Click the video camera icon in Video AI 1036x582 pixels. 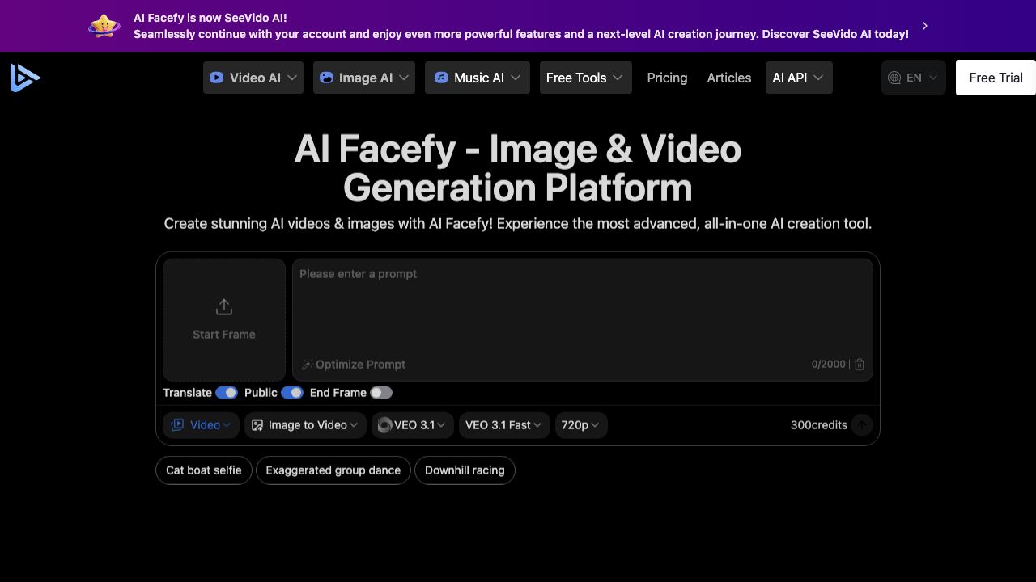click(216, 78)
